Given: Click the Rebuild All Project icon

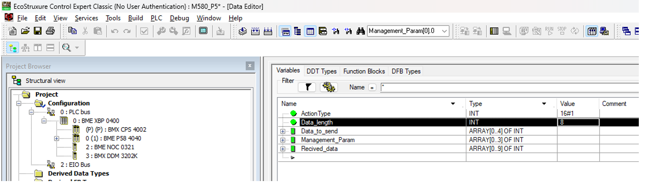Looking at the screenshot, I should click(268, 31).
